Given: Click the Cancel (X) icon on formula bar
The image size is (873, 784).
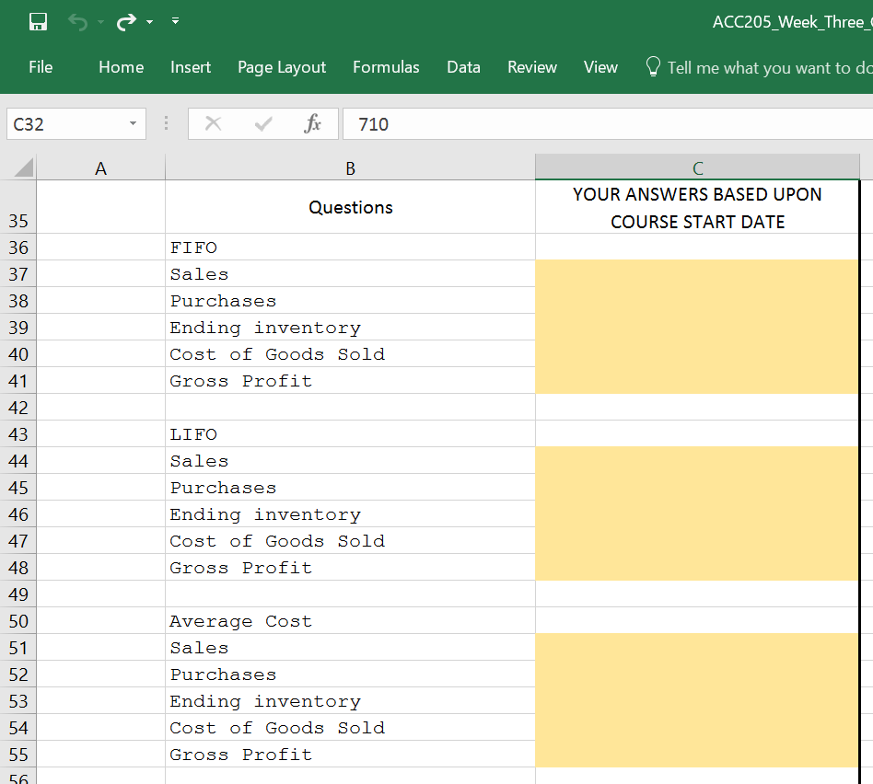Looking at the screenshot, I should (214, 123).
